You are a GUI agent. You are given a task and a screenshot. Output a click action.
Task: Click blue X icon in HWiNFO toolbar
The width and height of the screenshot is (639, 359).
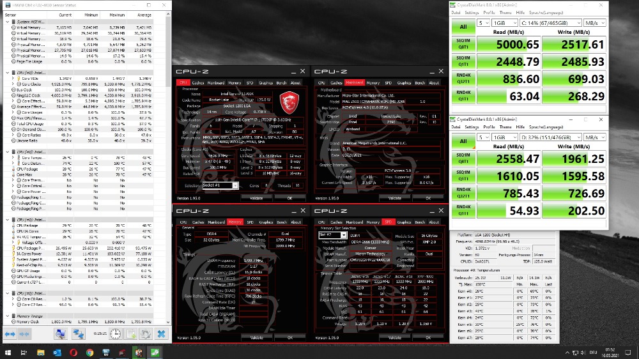point(162,334)
